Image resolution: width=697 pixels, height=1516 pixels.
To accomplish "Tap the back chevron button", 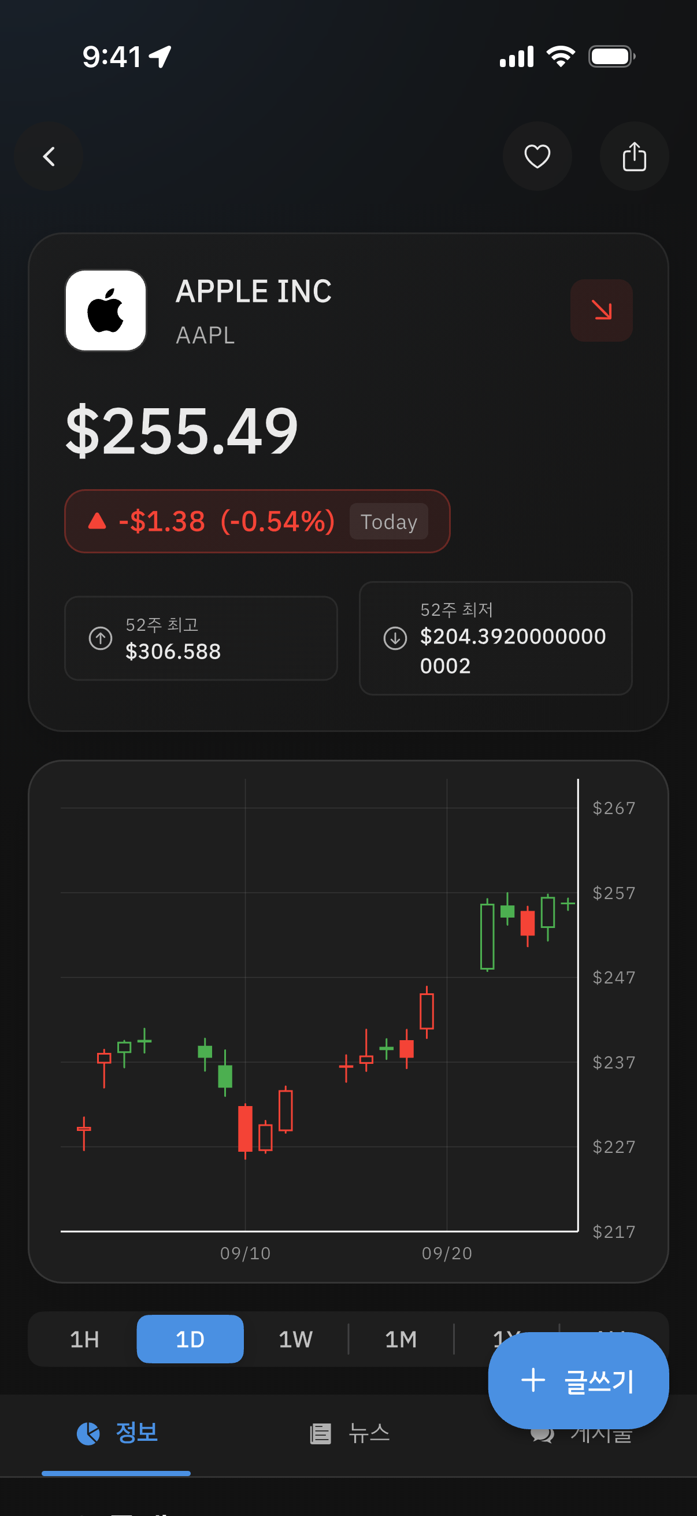I will 49,157.
